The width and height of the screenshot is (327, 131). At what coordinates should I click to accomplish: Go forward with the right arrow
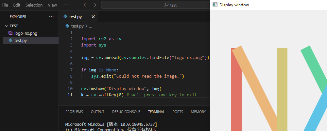point(94,5)
